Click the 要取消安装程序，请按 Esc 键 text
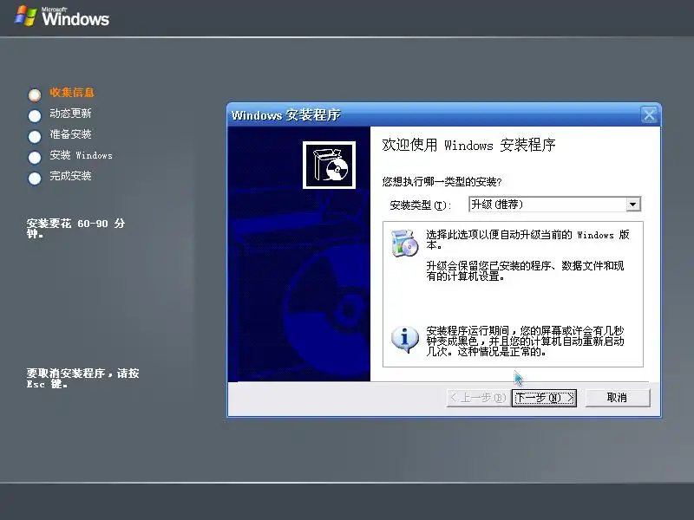694x520 pixels. pyautogui.click(x=82, y=379)
